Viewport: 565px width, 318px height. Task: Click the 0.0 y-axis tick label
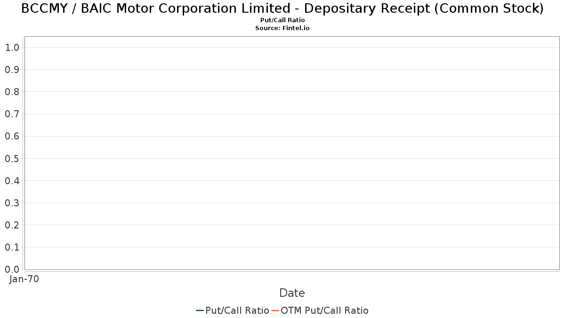[12, 269]
